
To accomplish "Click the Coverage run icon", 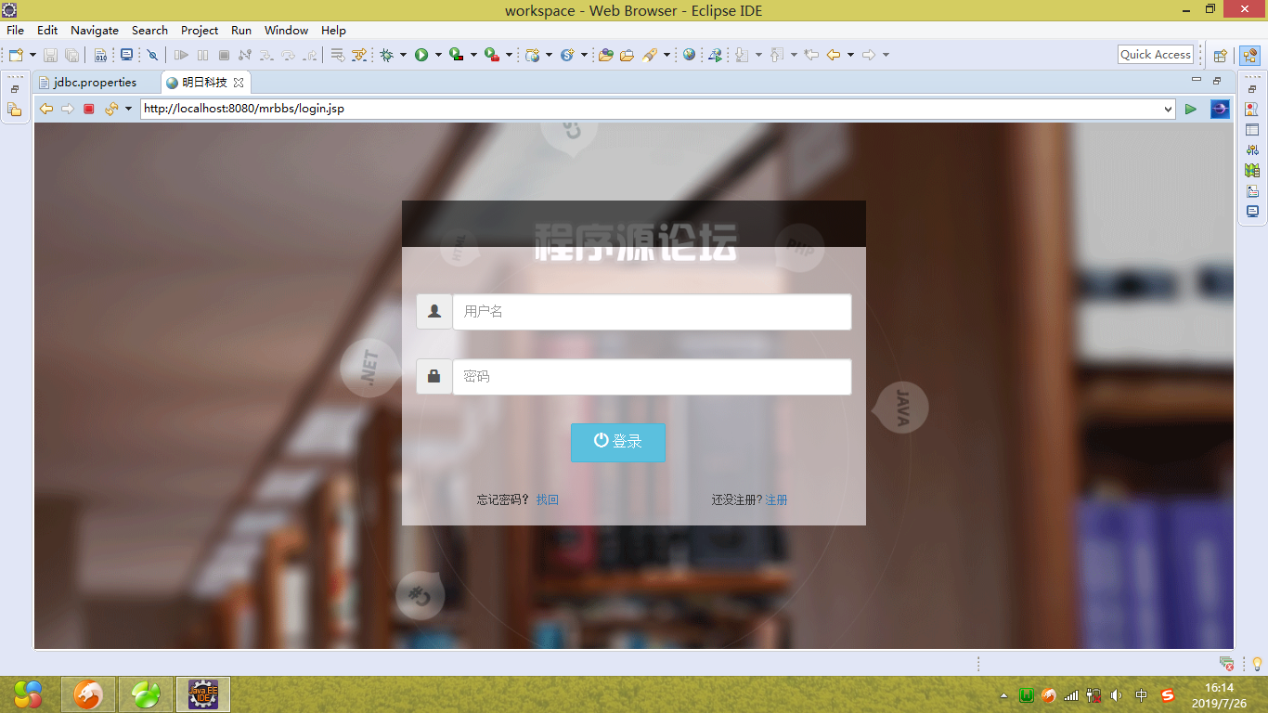I will [456, 55].
